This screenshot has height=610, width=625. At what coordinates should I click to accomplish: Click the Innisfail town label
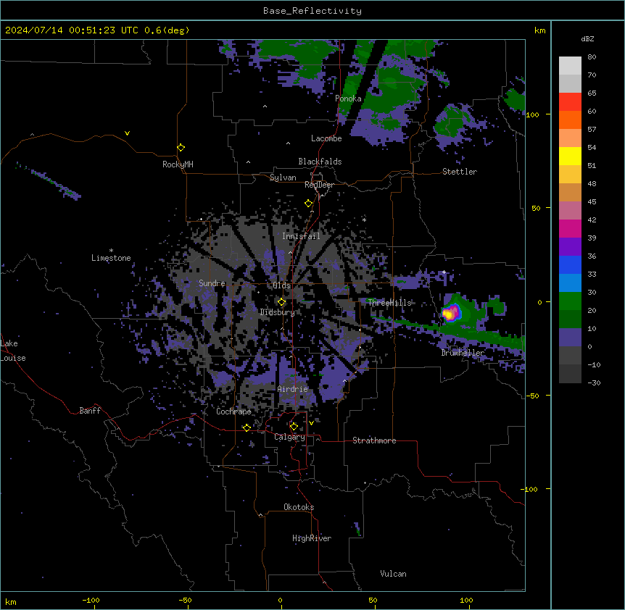[301, 236]
